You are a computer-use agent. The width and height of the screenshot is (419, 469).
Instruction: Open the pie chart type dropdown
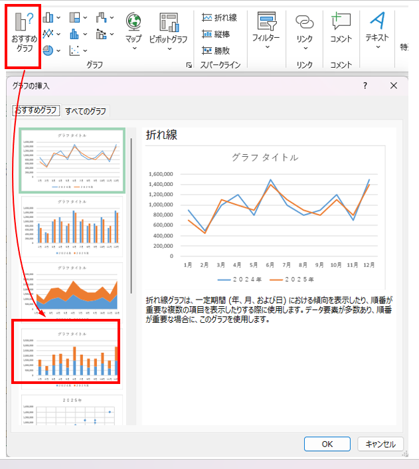coord(52,50)
